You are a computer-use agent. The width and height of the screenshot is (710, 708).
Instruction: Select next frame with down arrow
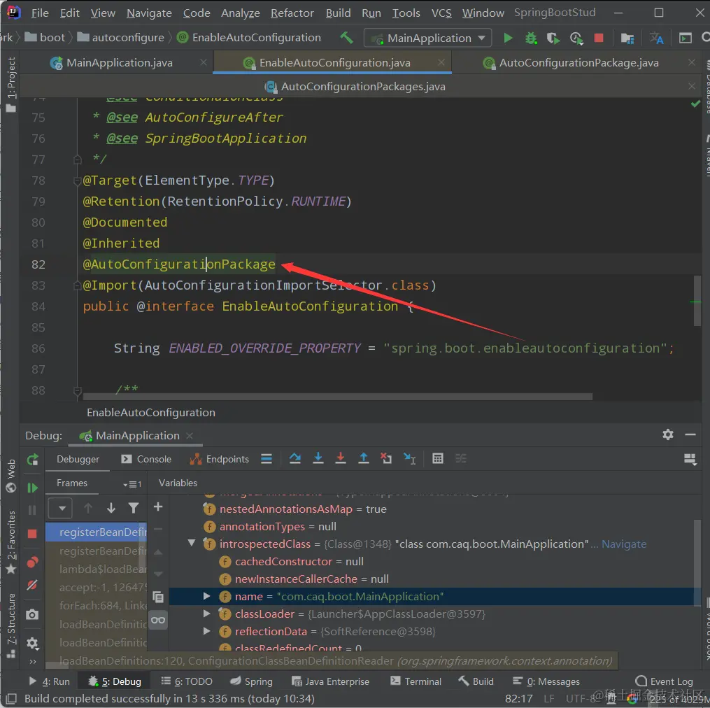(x=111, y=508)
